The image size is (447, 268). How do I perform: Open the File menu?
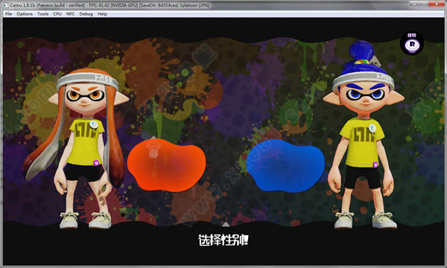click(8, 14)
